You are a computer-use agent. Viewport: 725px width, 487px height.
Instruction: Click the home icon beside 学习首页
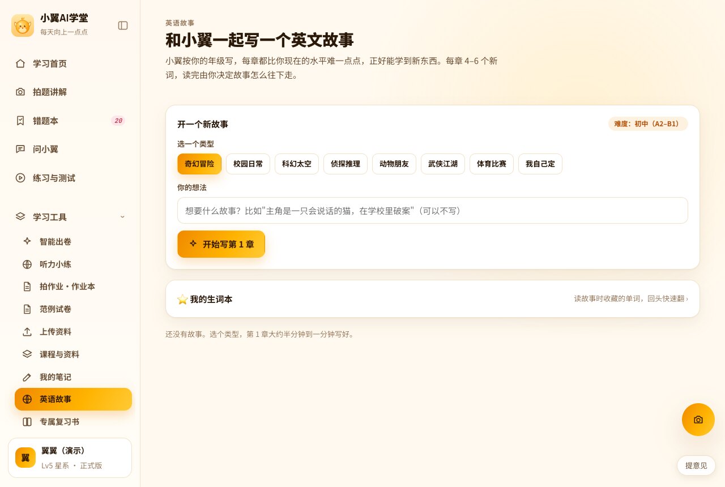pyautogui.click(x=20, y=63)
